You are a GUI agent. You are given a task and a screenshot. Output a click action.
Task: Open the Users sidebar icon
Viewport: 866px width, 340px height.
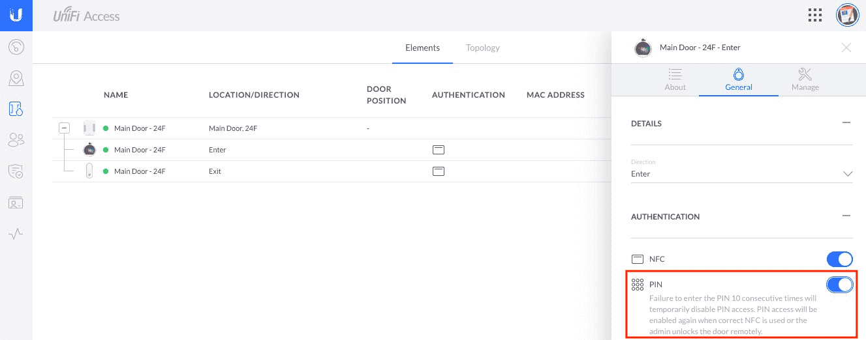tap(16, 139)
